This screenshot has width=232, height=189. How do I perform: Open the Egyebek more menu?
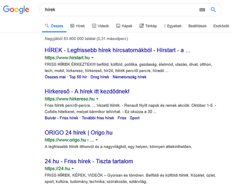click(173, 26)
